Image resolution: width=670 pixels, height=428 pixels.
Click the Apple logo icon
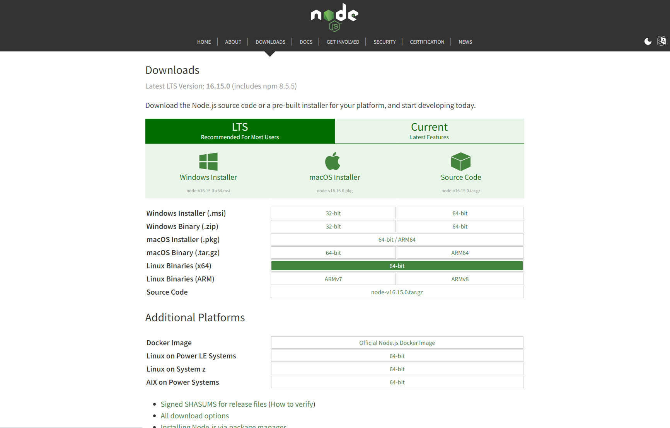(333, 161)
